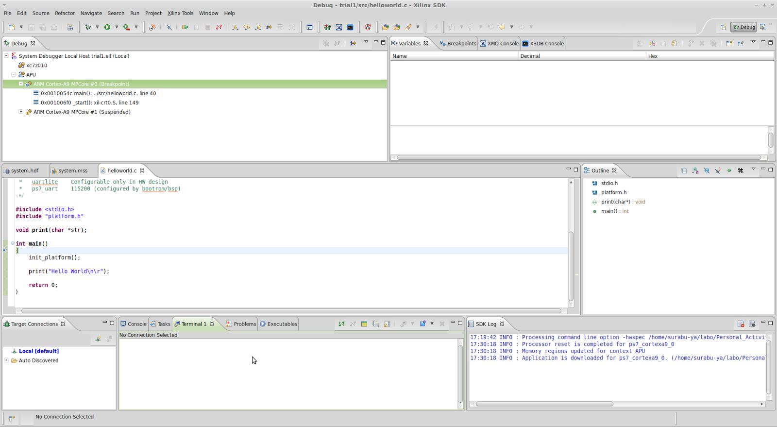Open Outline view menu dropdown triangle
Viewport: 777px width, 427px height.
(753, 169)
